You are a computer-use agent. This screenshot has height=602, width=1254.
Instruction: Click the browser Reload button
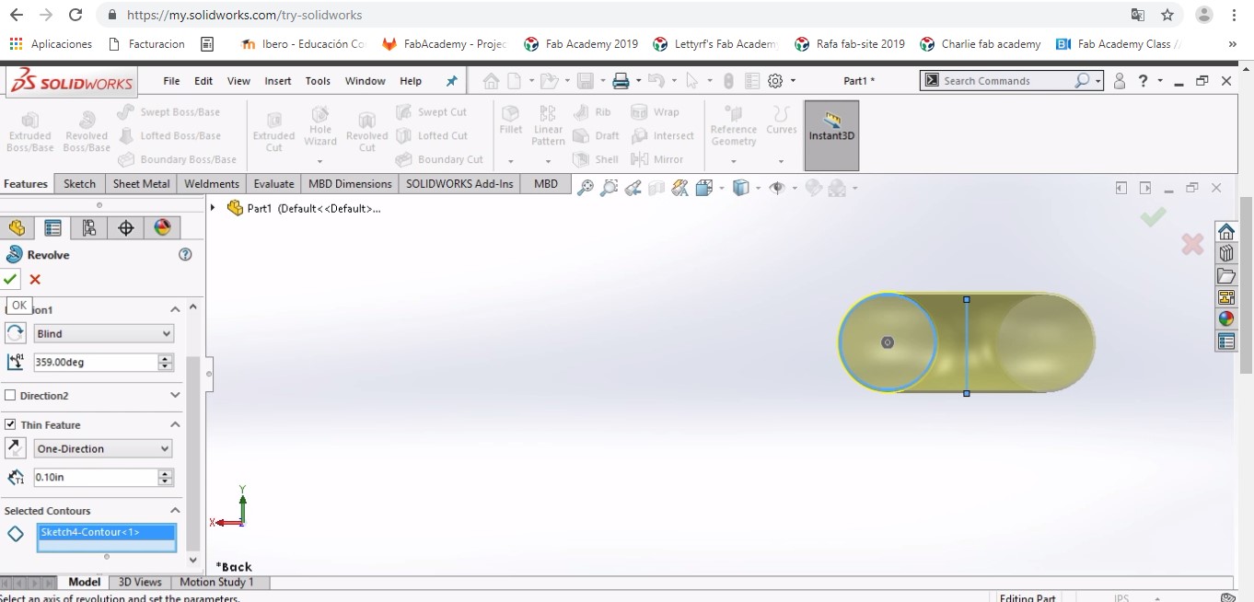pos(75,15)
